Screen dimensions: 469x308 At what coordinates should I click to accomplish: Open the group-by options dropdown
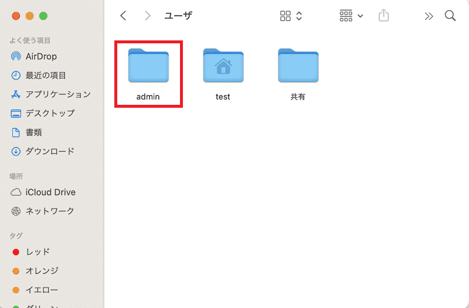click(351, 16)
